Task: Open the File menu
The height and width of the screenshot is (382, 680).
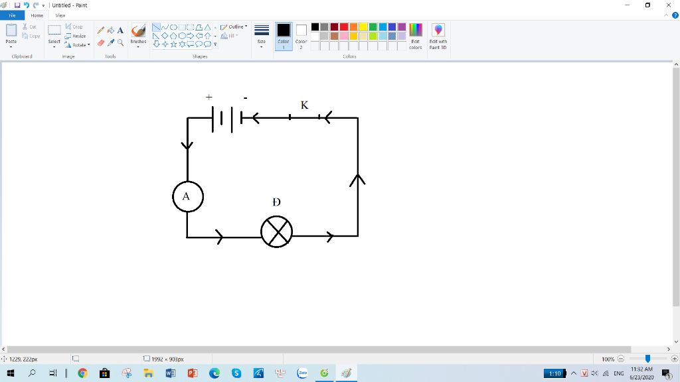Action: coord(12,16)
